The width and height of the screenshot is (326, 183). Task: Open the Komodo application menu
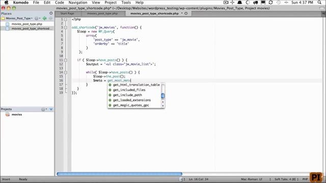tap(20, 3)
